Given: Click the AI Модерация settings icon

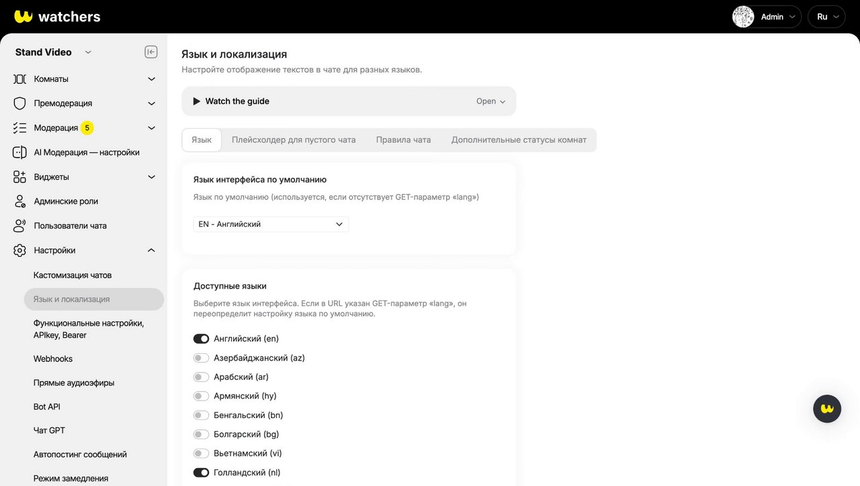Looking at the screenshot, I should click(x=19, y=152).
